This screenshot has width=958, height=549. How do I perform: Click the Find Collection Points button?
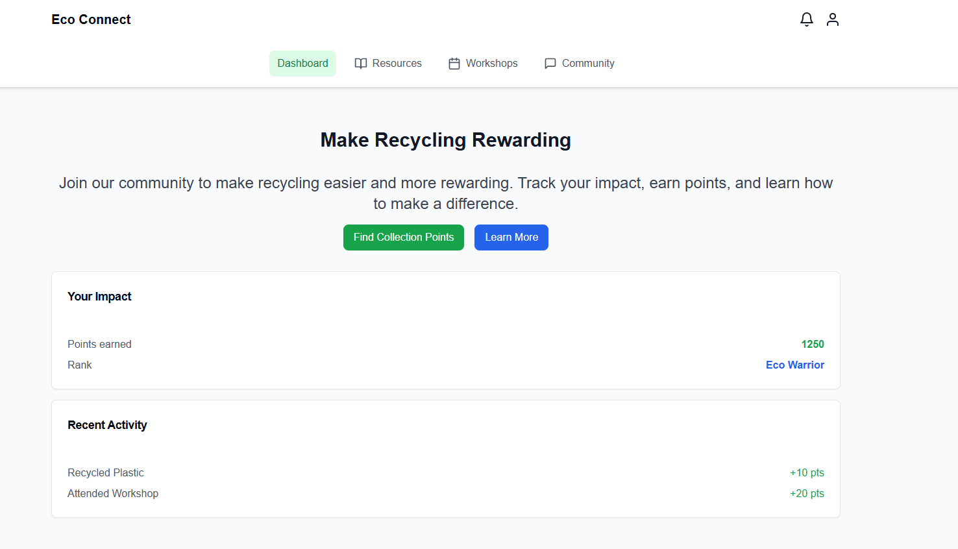[x=403, y=237]
